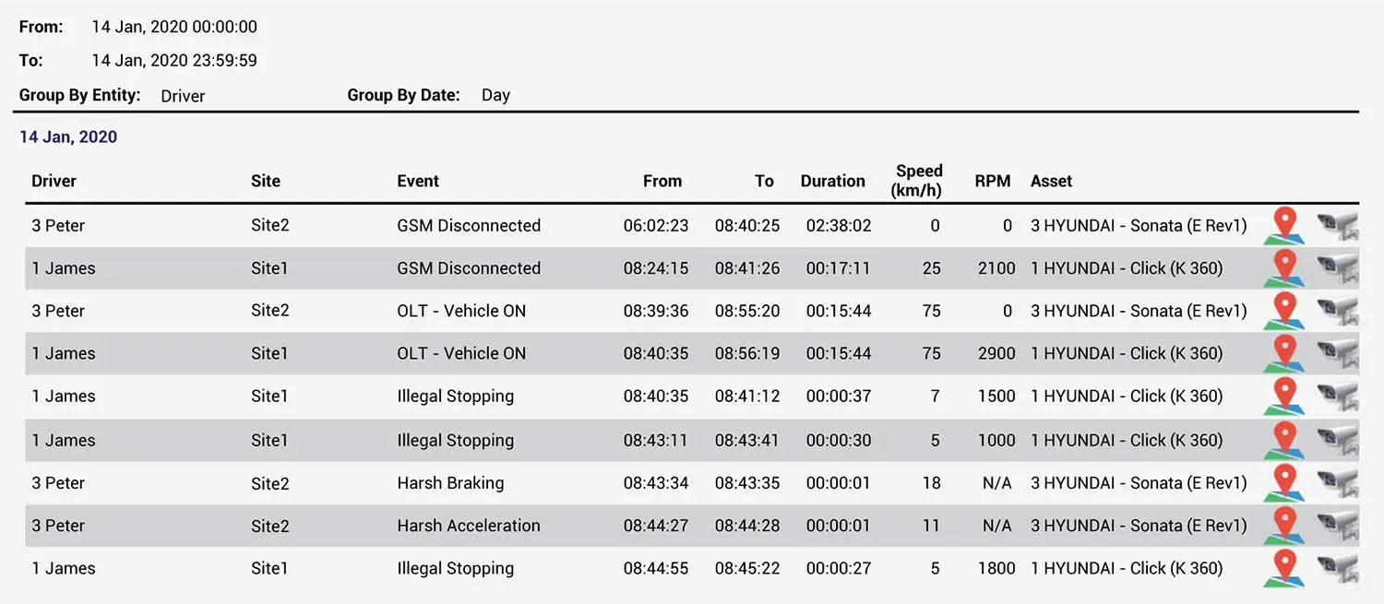Show map location for Harsh Braking event

(x=1283, y=482)
